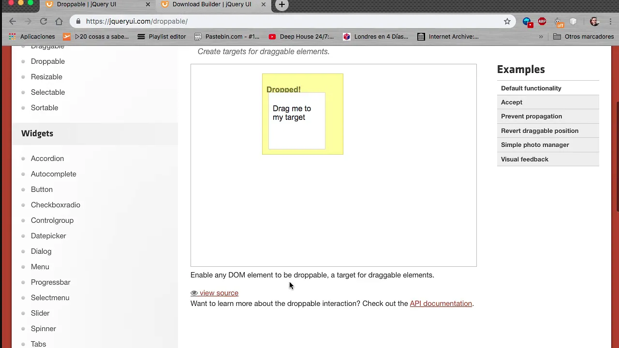Open the Slider widget page
This screenshot has width=619, height=348.
click(x=40, y=313)
